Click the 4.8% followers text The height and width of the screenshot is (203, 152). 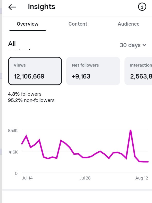(x=25, y=94)
